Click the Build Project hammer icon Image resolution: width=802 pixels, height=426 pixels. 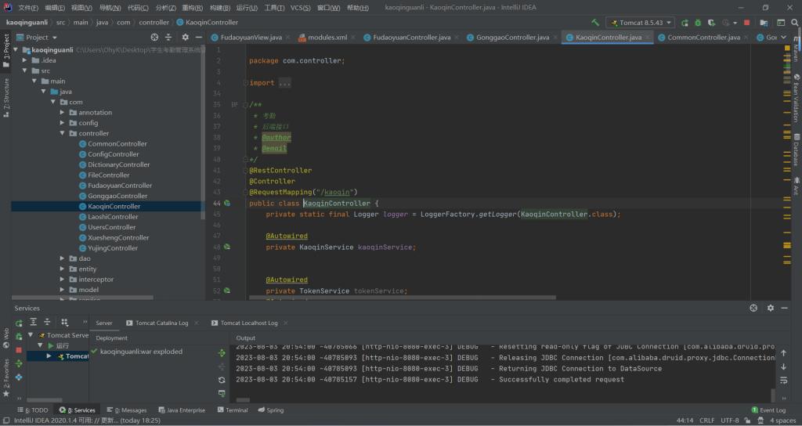[595, 23]
